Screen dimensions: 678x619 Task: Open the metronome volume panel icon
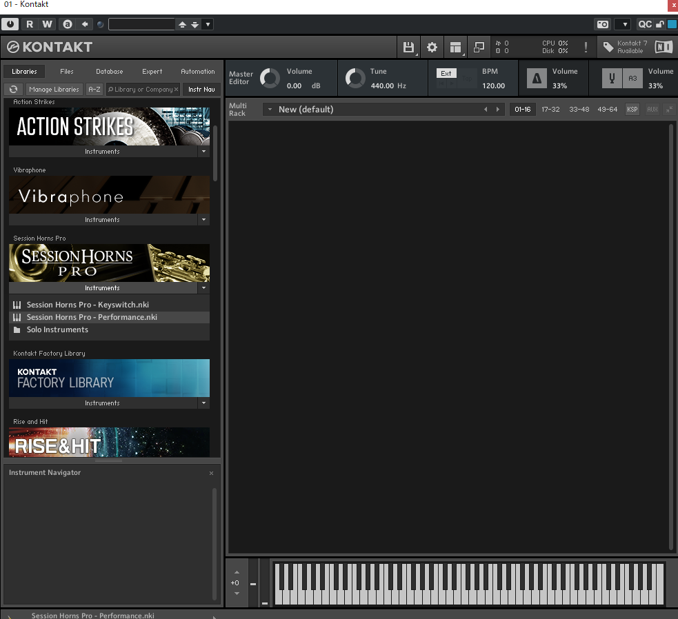tap(537, 78)
